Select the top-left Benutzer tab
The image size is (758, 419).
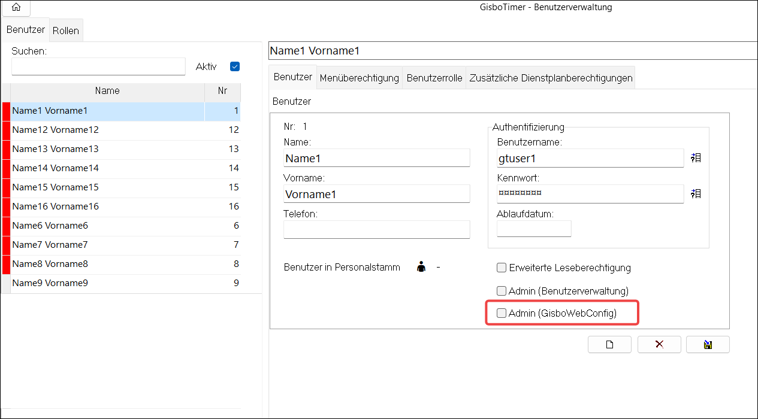coord(26,29)
